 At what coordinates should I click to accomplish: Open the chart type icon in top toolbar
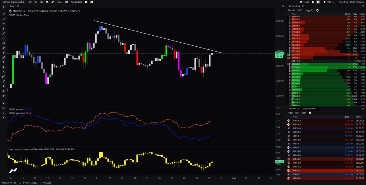(x=36, y=2)
